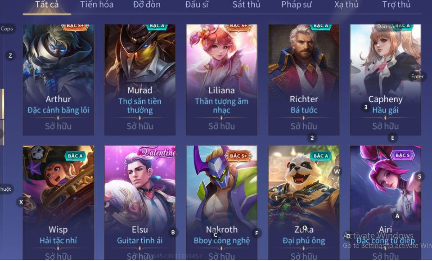Click the BẬC S badge on Airi card
432x261 pixels.
pos(402,155)
